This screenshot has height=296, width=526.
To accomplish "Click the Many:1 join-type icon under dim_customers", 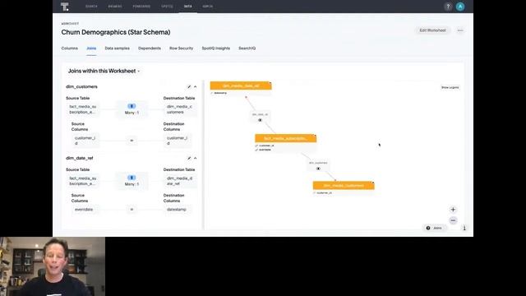I will (x=131, y=106).
